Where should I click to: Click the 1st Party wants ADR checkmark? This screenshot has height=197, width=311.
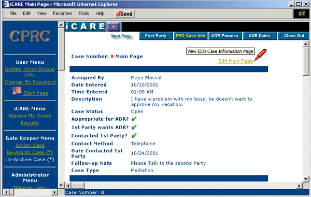click(134, 127)
